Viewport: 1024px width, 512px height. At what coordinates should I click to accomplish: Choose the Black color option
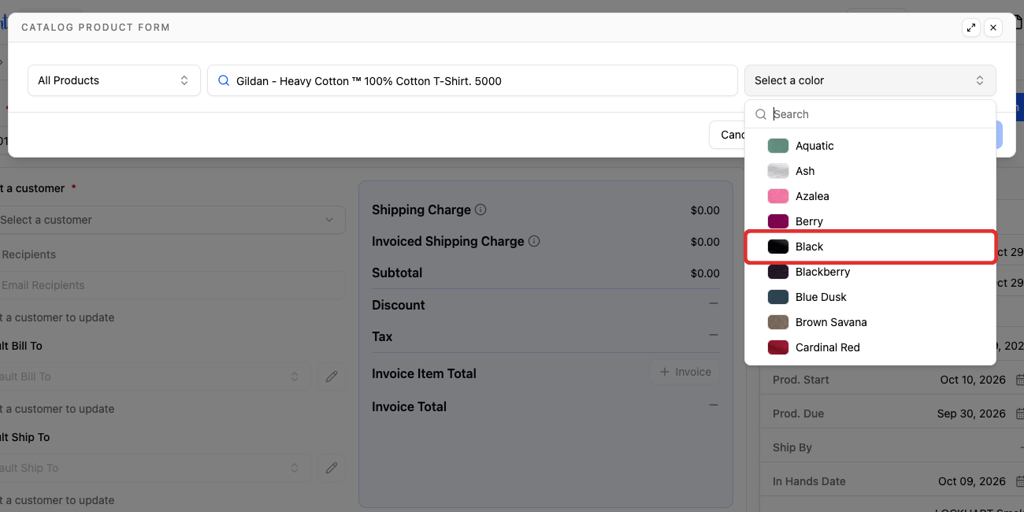click(870, 247)
